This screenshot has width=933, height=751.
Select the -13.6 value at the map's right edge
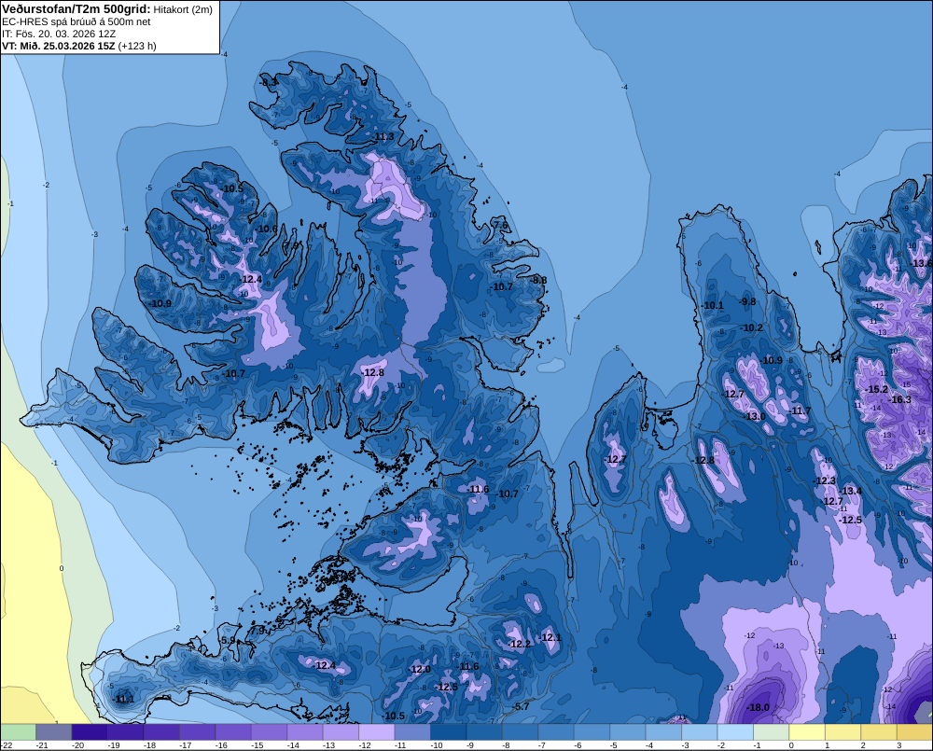(x=923, y=264)
